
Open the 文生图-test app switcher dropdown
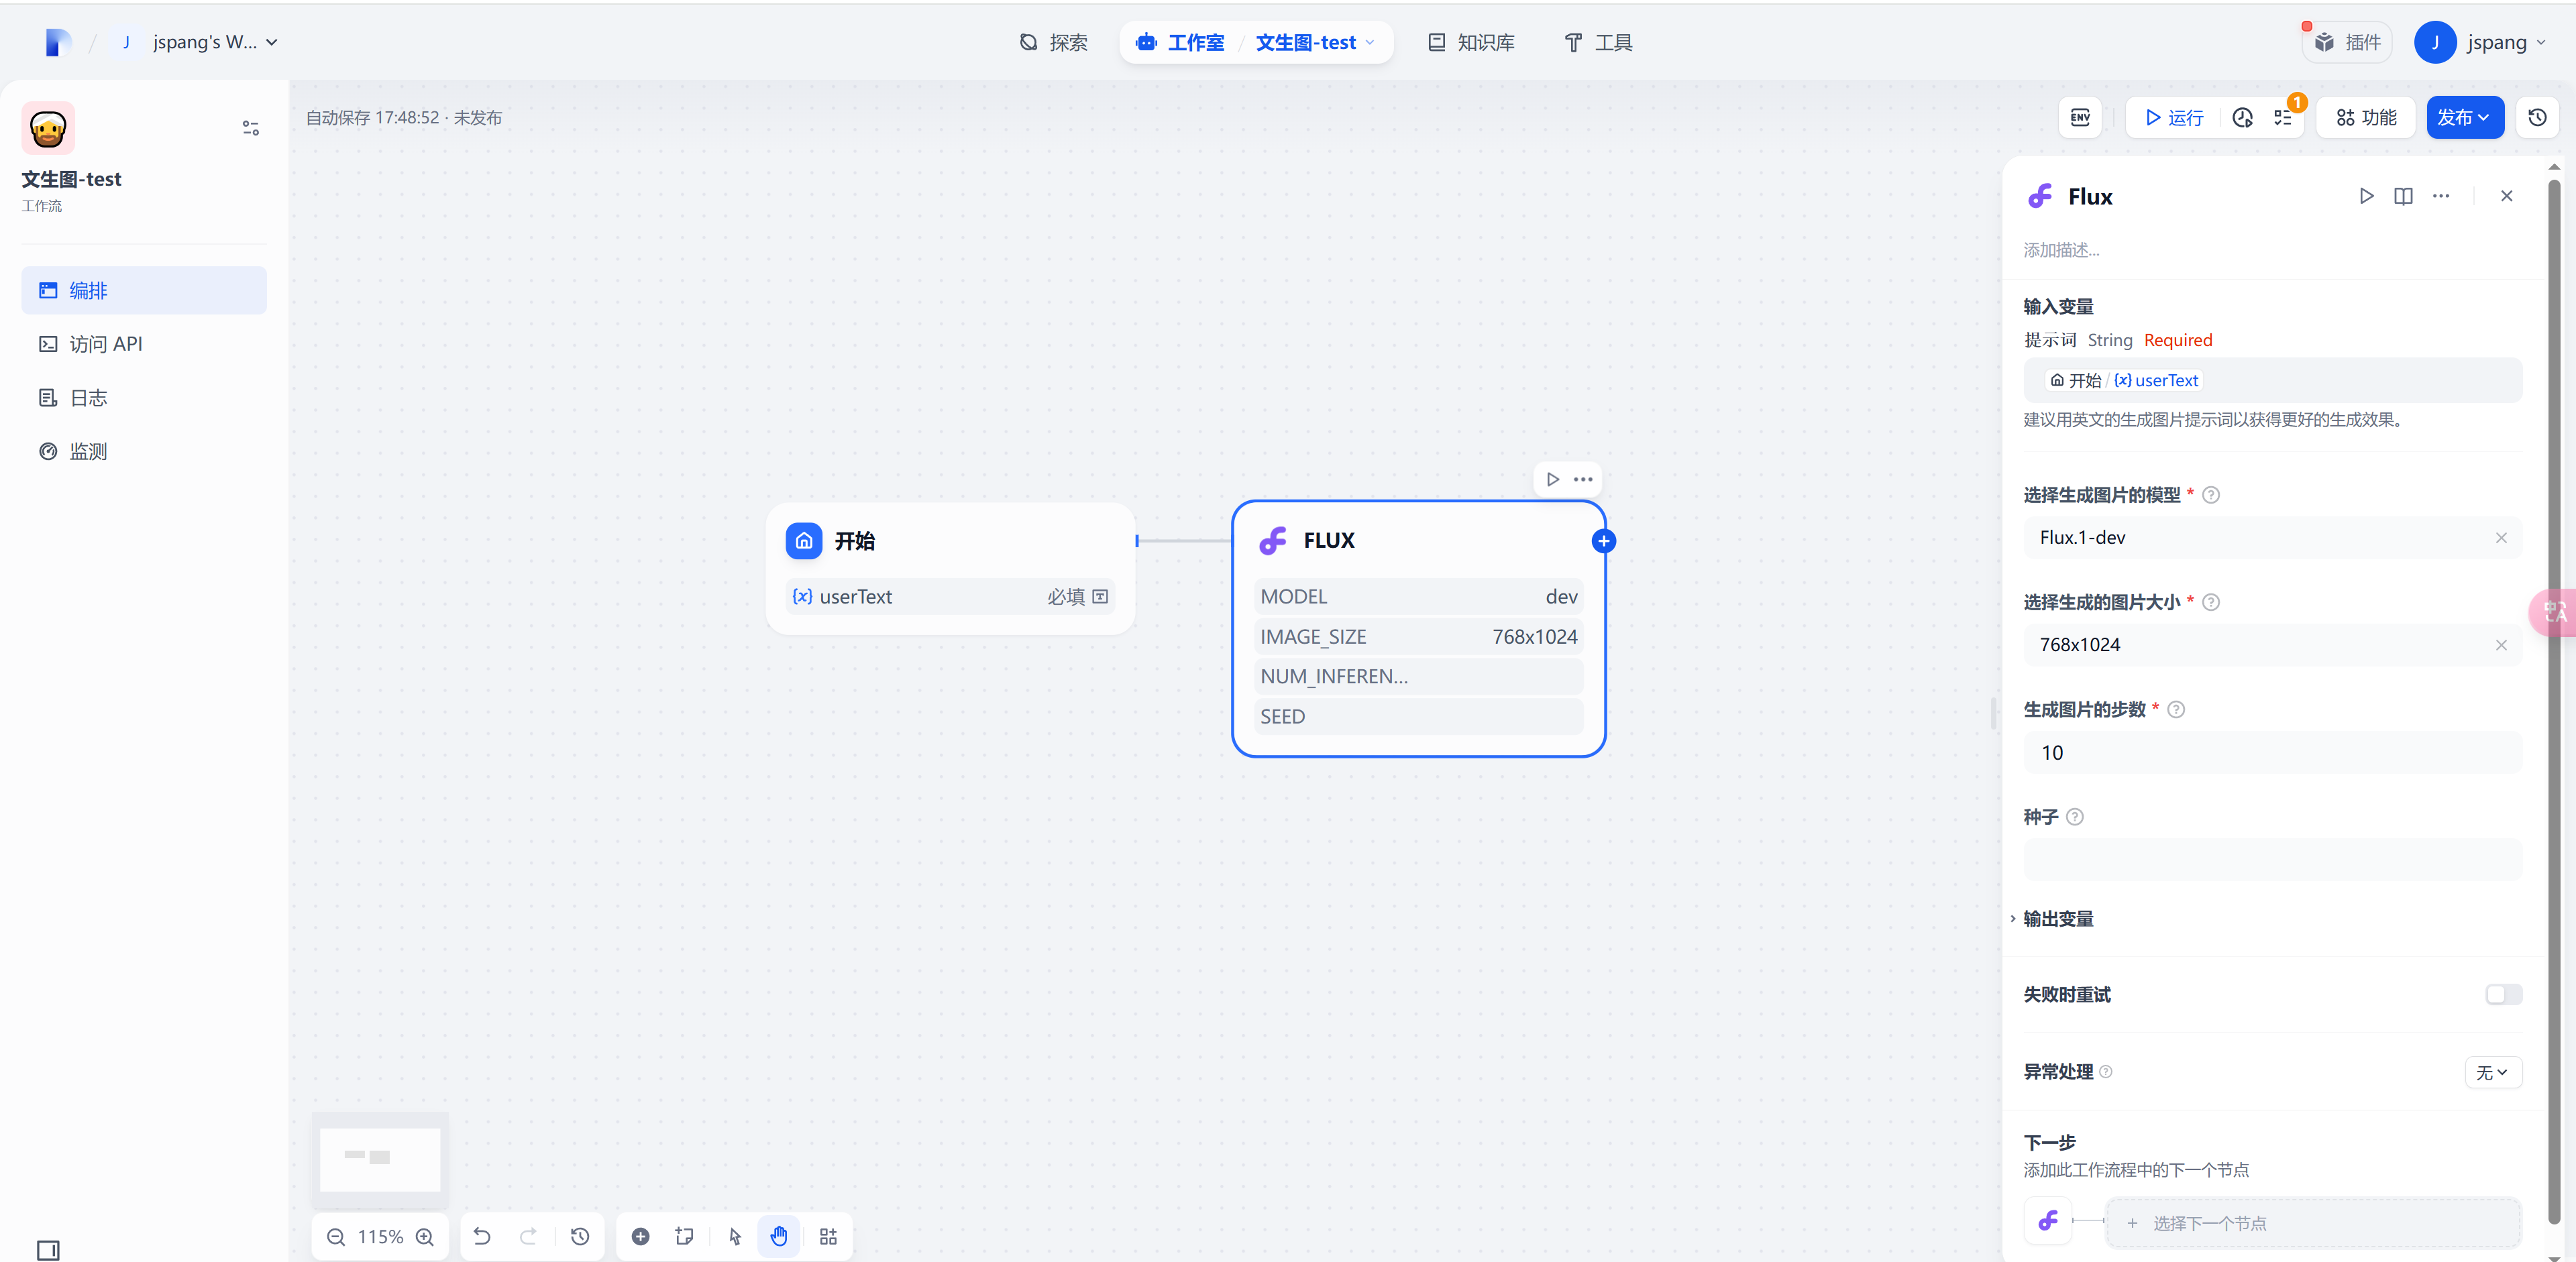(1315, 42)
